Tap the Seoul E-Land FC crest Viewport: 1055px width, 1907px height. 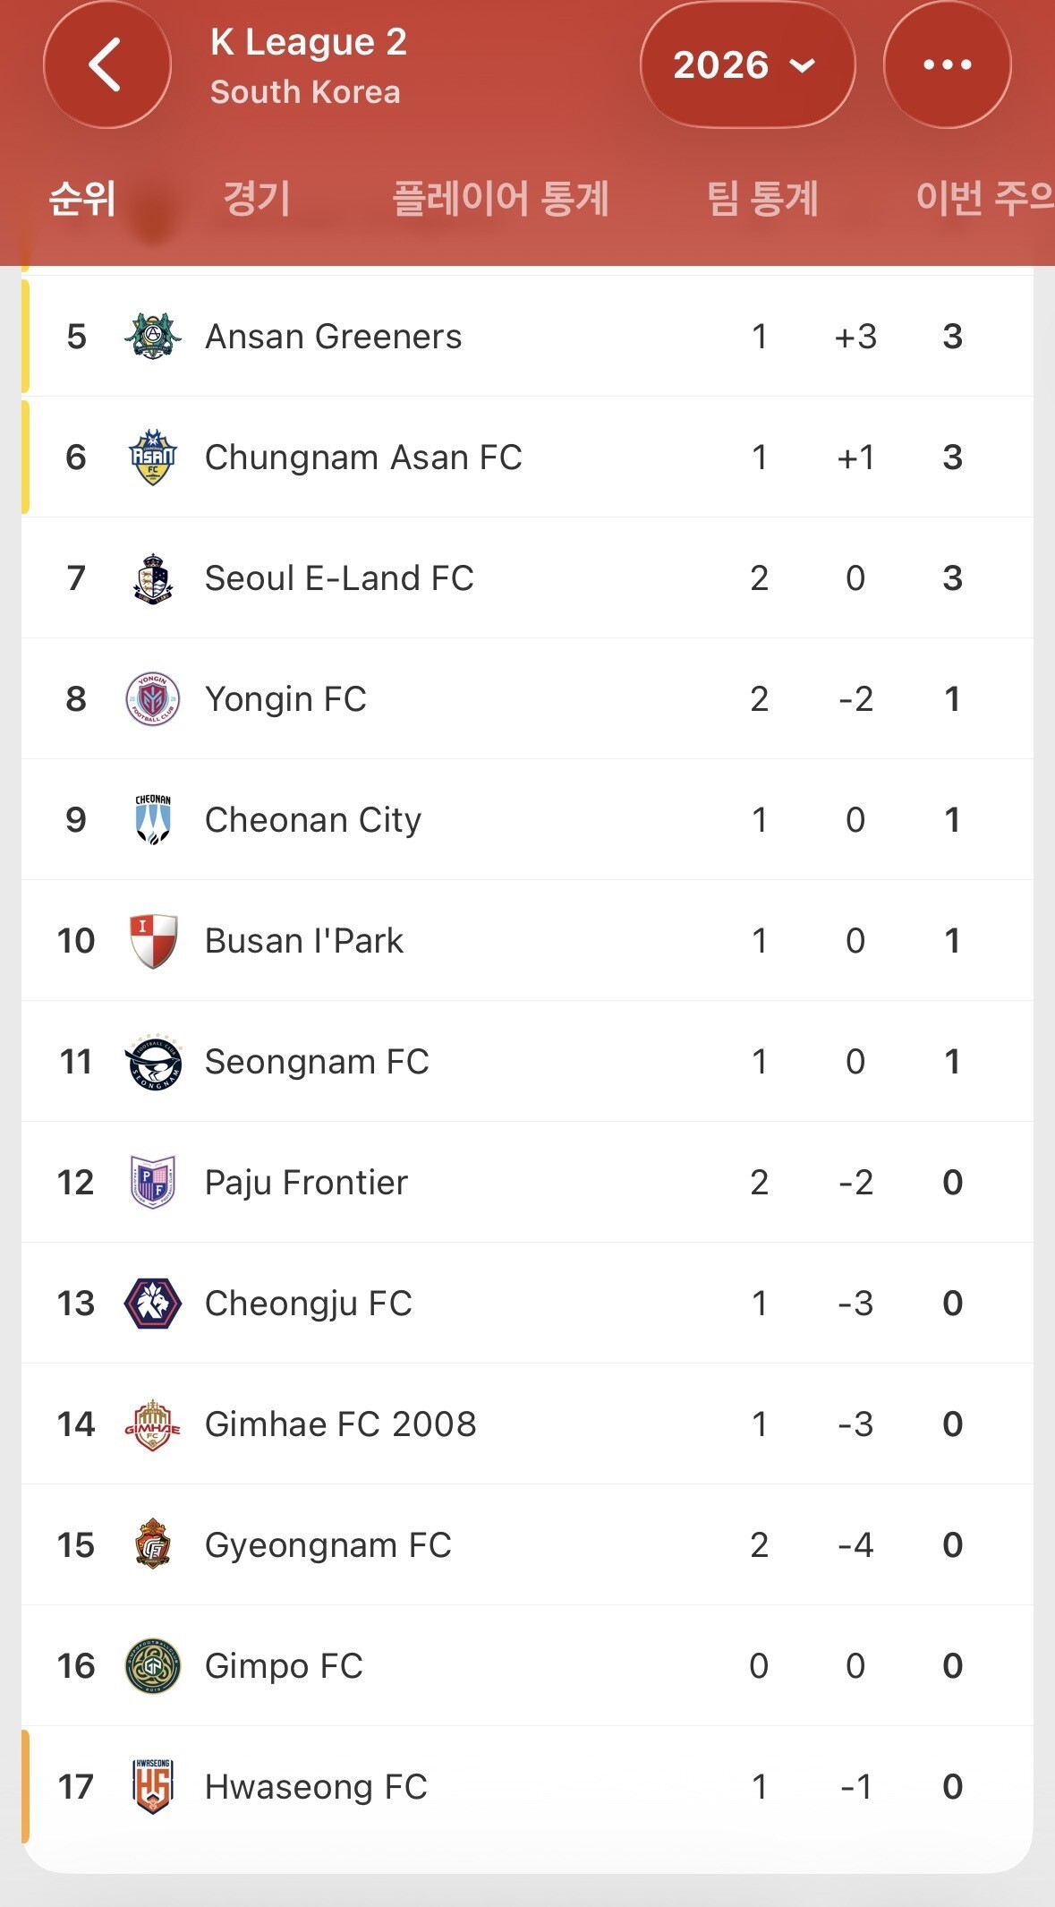click(153, 578)
